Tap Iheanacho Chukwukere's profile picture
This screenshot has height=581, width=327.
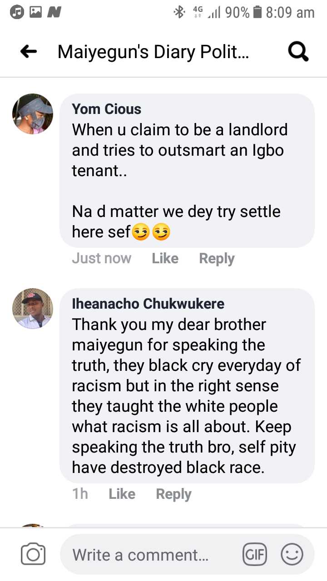click(x=33, y=309)
